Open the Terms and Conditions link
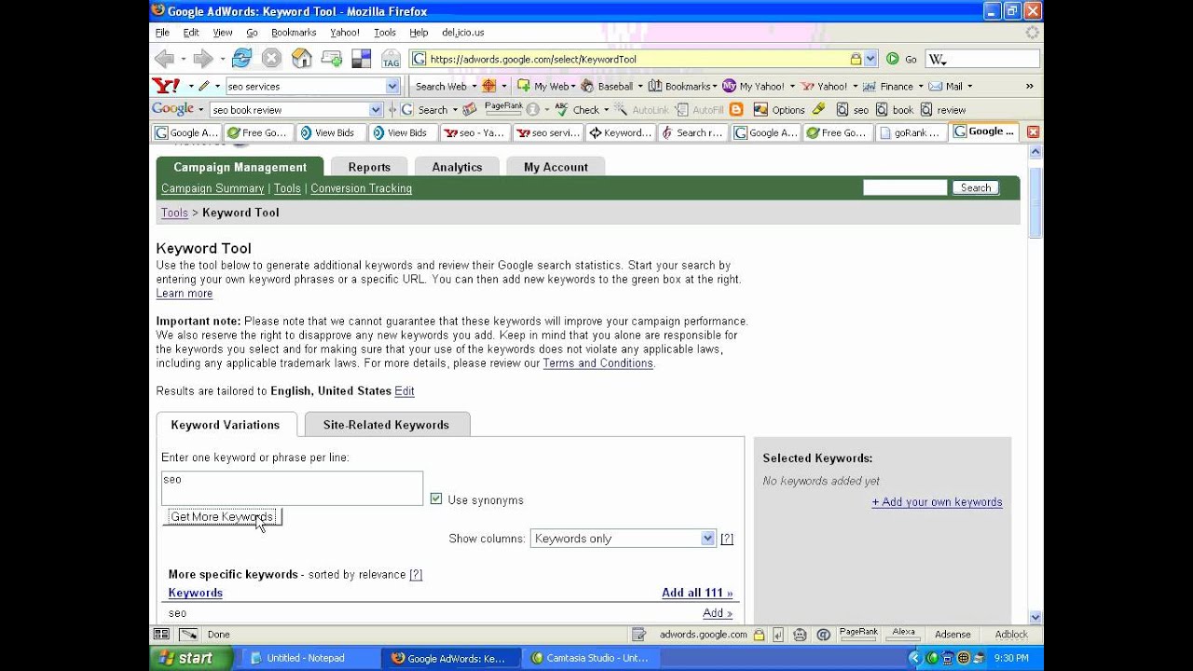This screenshot has width=1193, height=671. 597,363
